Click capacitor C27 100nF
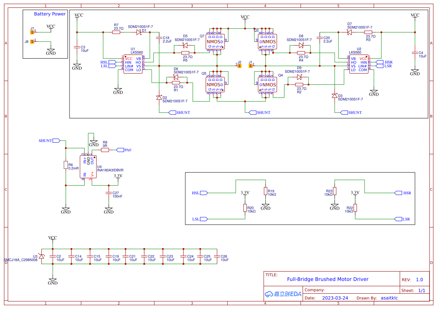437x309 pixels. (x=108, y=194)
